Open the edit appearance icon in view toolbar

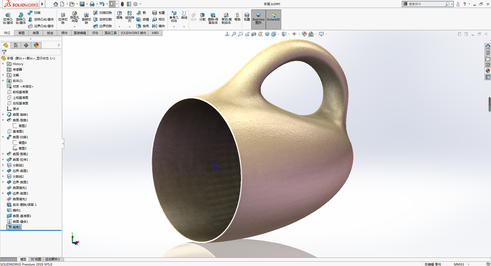click(x=304, y=34)
